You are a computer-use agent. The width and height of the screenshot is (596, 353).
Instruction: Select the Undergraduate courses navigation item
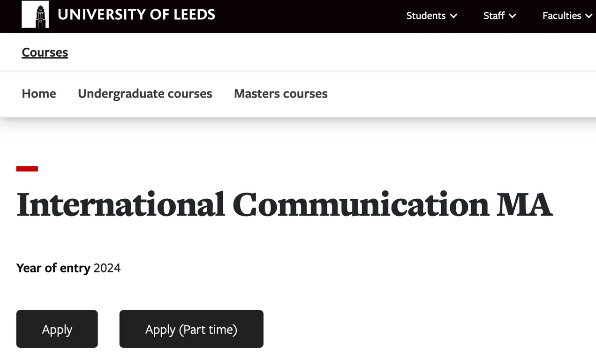click(145, 94)
